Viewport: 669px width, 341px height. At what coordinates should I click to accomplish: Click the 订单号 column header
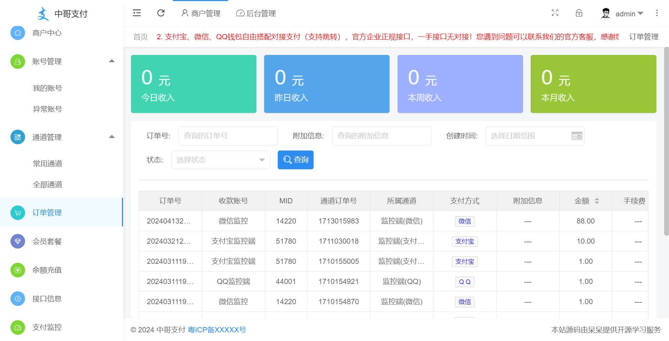tap(170, 201)
